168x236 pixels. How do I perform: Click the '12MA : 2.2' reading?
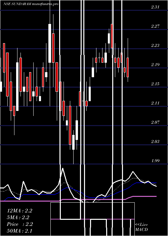click(19, 211)
